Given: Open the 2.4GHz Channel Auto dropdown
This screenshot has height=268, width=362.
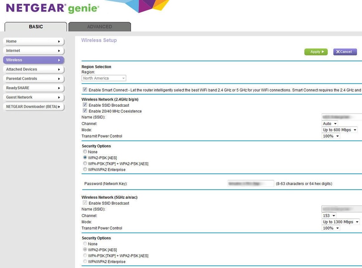Looking at the screenshot, I should click(330, 124).
